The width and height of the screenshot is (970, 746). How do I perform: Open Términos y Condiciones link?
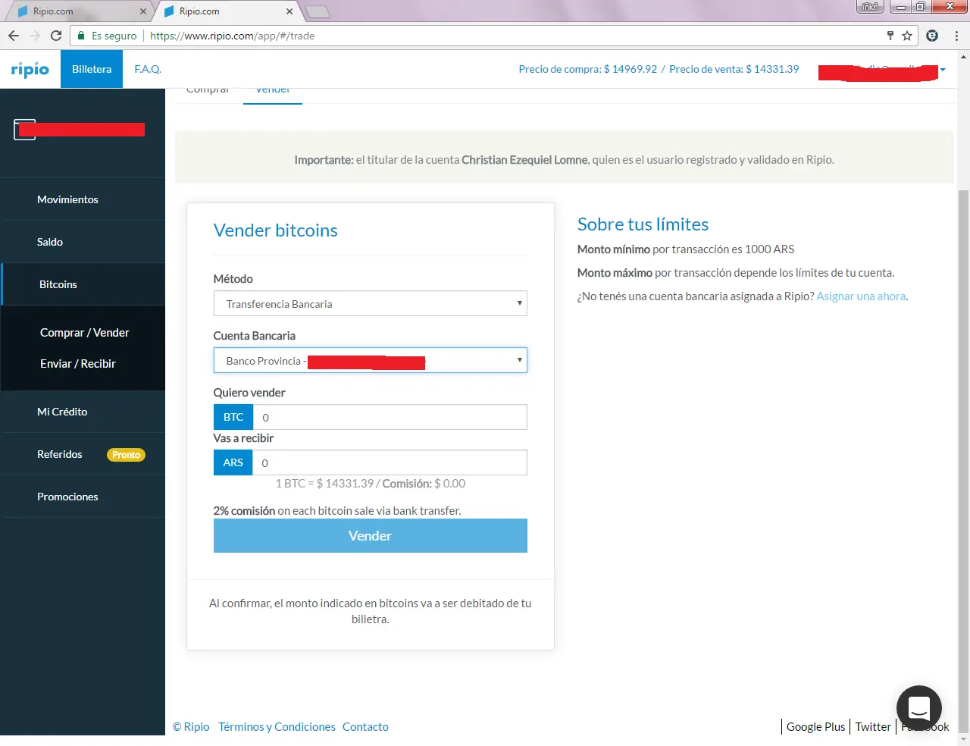click(x=277, y=726)
